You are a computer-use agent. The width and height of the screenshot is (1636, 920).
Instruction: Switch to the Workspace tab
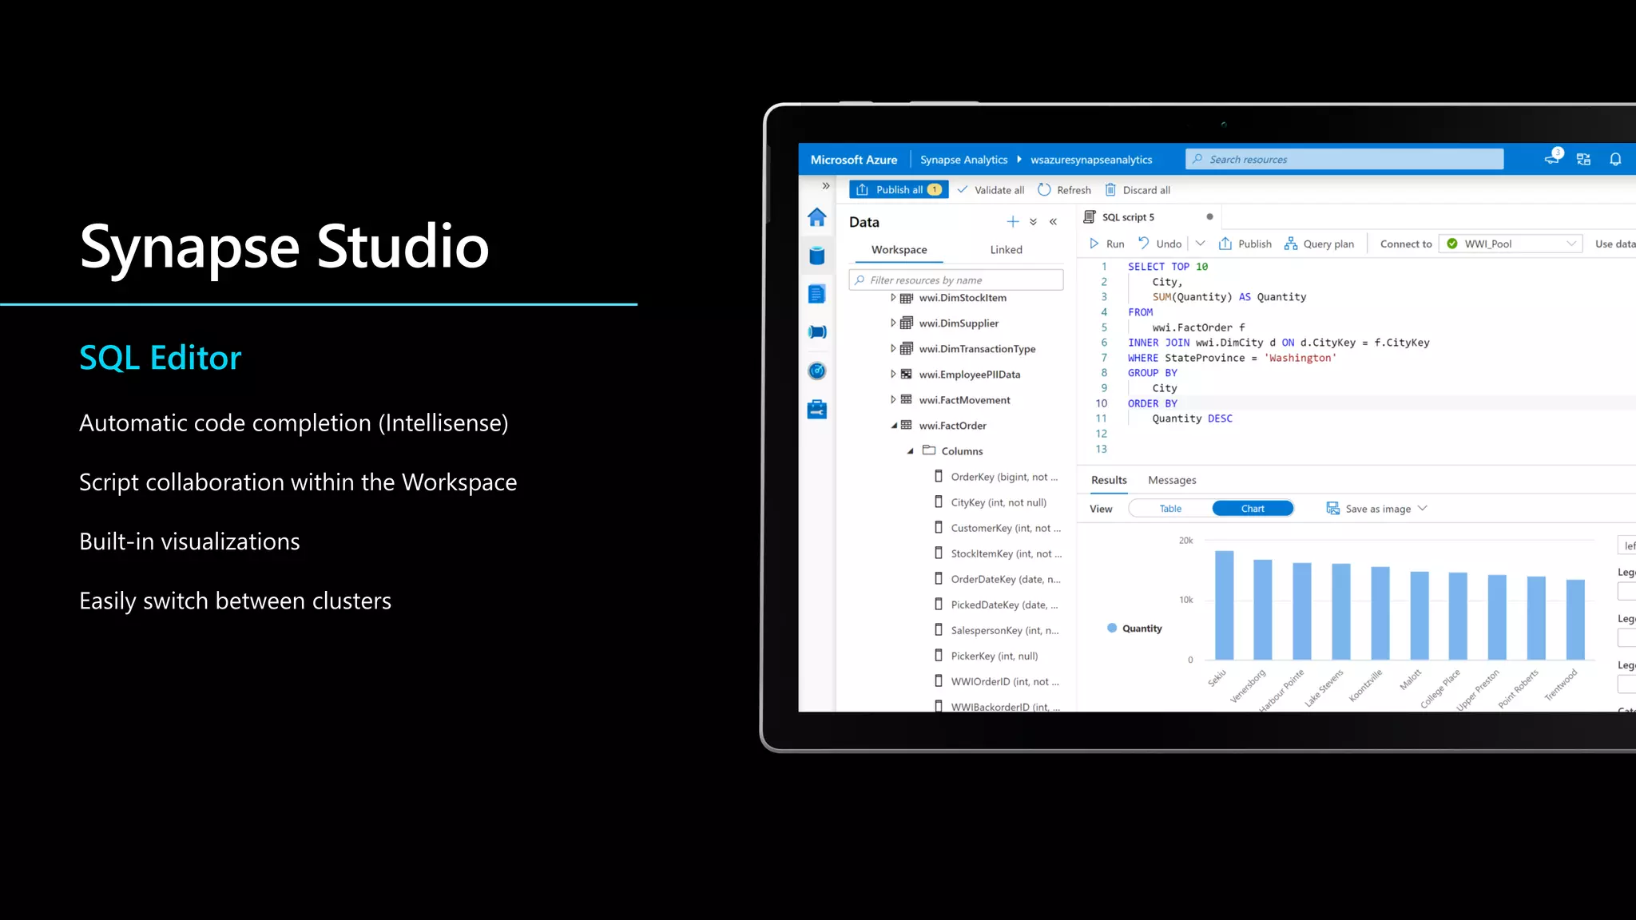[x=899, y=250]
